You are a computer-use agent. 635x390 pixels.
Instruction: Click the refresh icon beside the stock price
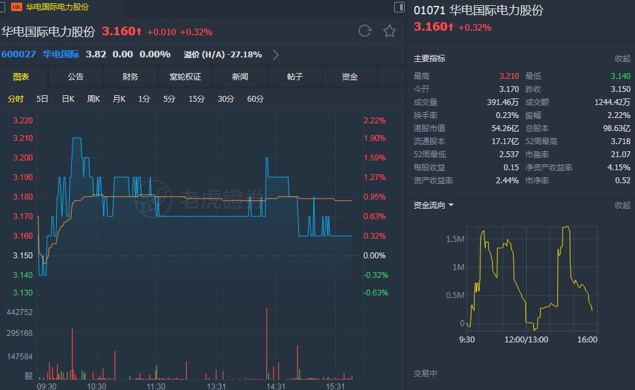pos(365,31)
